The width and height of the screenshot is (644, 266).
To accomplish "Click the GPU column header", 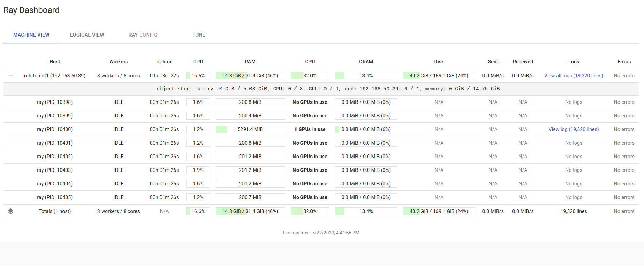I will 310,62.
